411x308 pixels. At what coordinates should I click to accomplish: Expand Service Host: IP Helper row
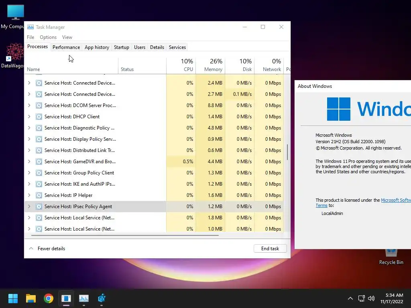[29, 195]
